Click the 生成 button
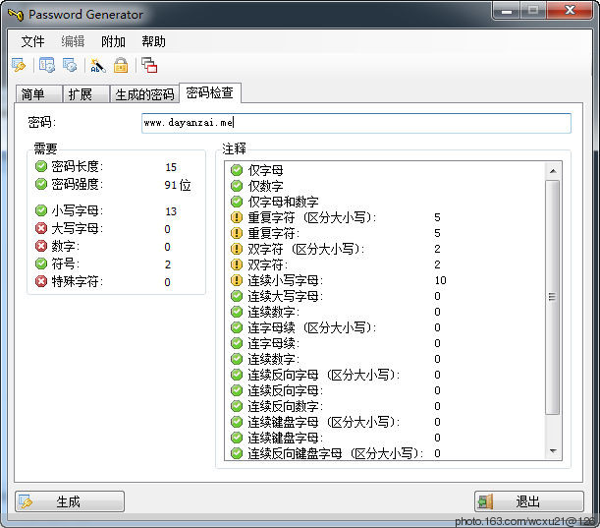The height and width of the screenshot is (528, 600). pos(70,501)
